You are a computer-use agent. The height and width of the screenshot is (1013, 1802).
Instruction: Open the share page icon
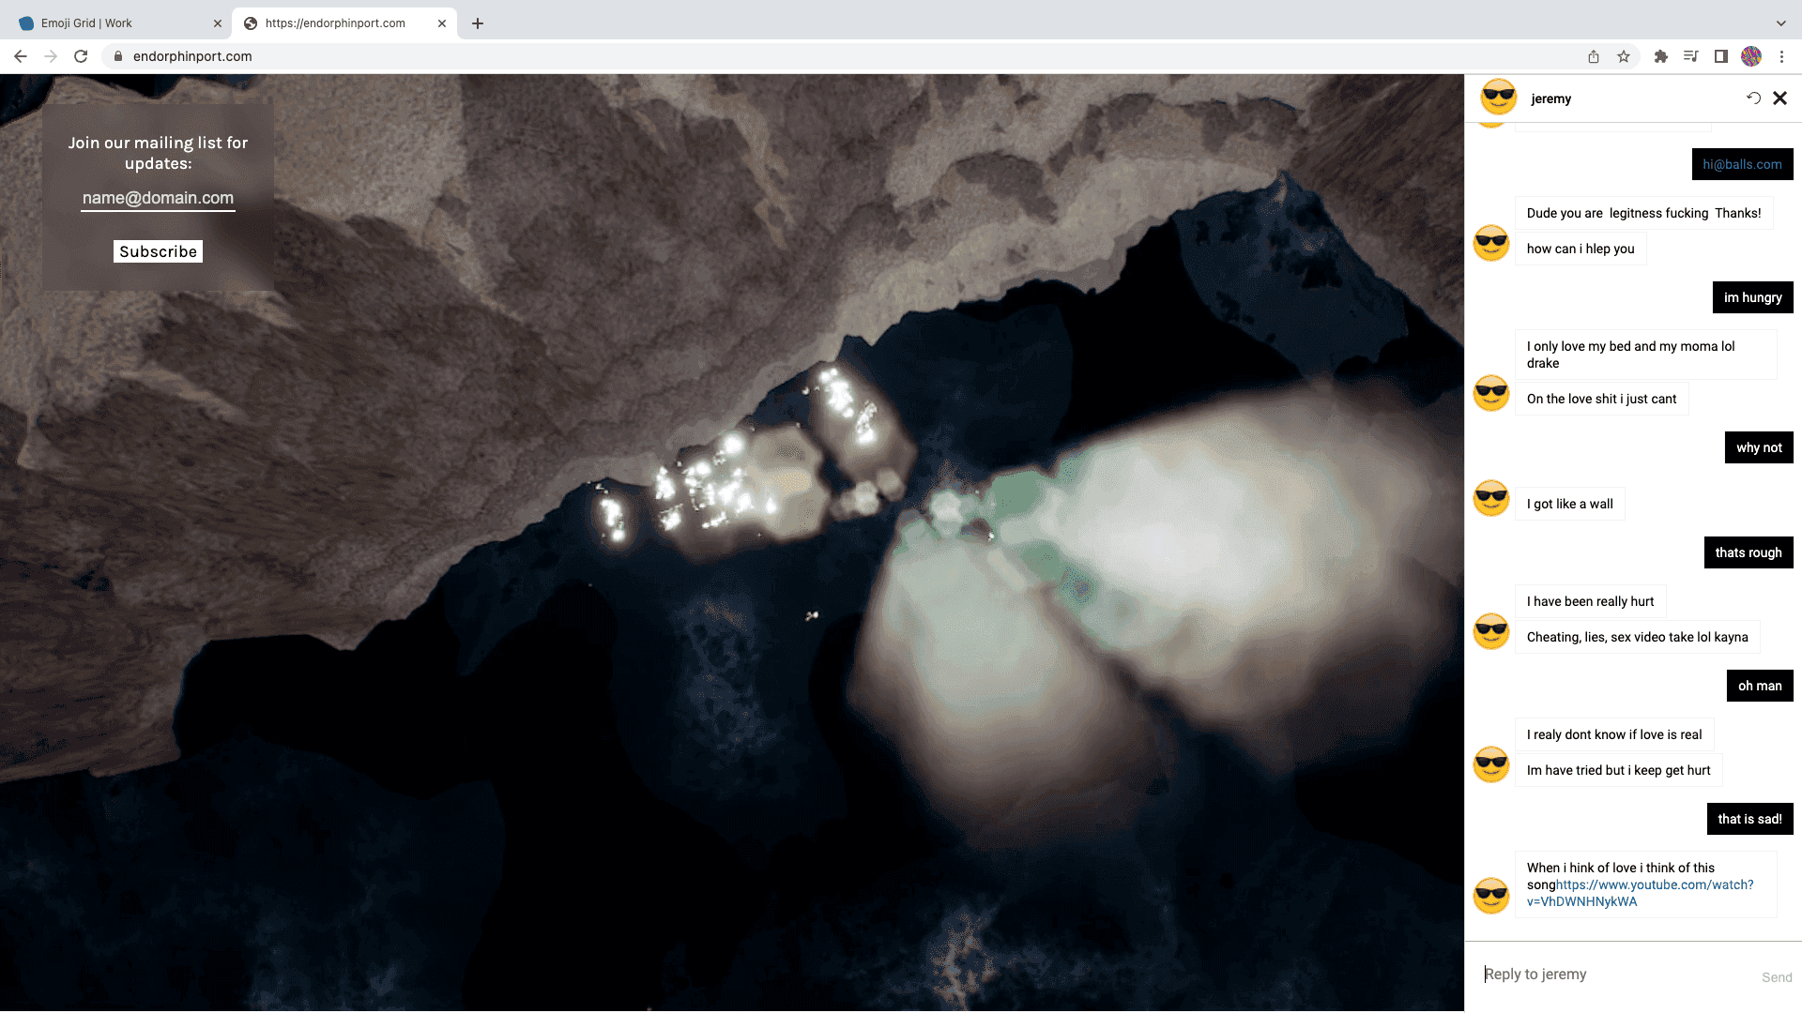(1594, 56)
